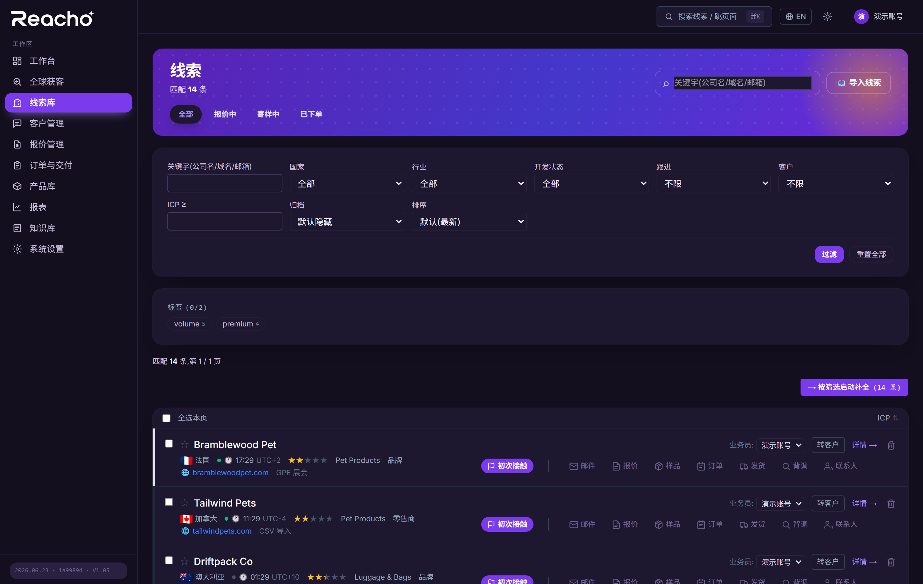Screen dimensions: 923x584
Task: Change 业务员 for Bramblewood Pet
Action: pyautogui.click(x=780, y=445)
